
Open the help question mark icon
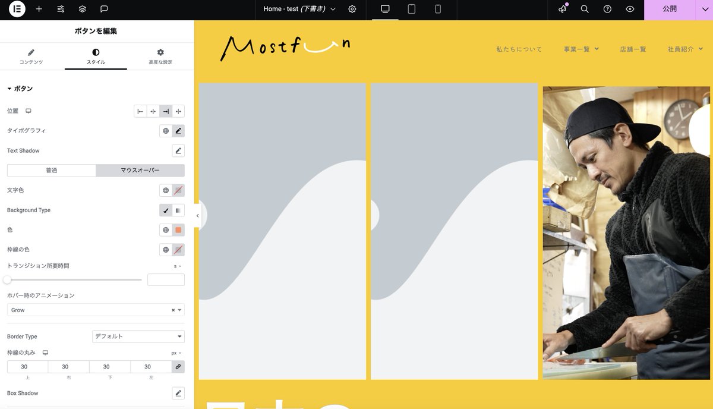point(607,10)
